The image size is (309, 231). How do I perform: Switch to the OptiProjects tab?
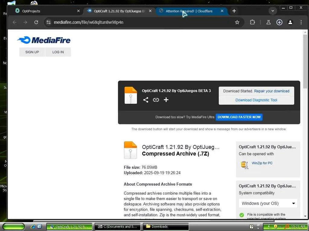click(x=45, y=11)
